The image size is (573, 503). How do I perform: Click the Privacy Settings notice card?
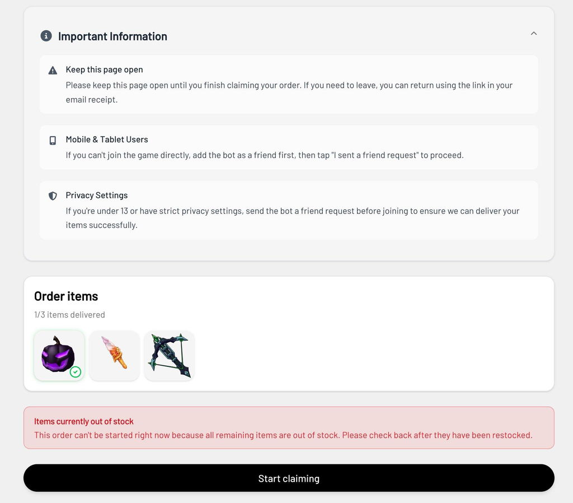pyautogui.click(x=289, y=211)
